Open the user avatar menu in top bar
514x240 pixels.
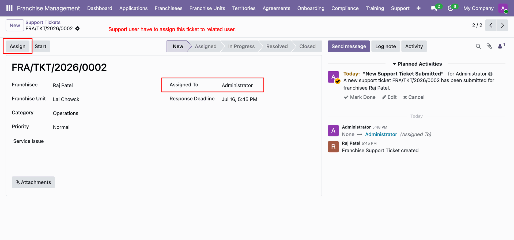503,8
